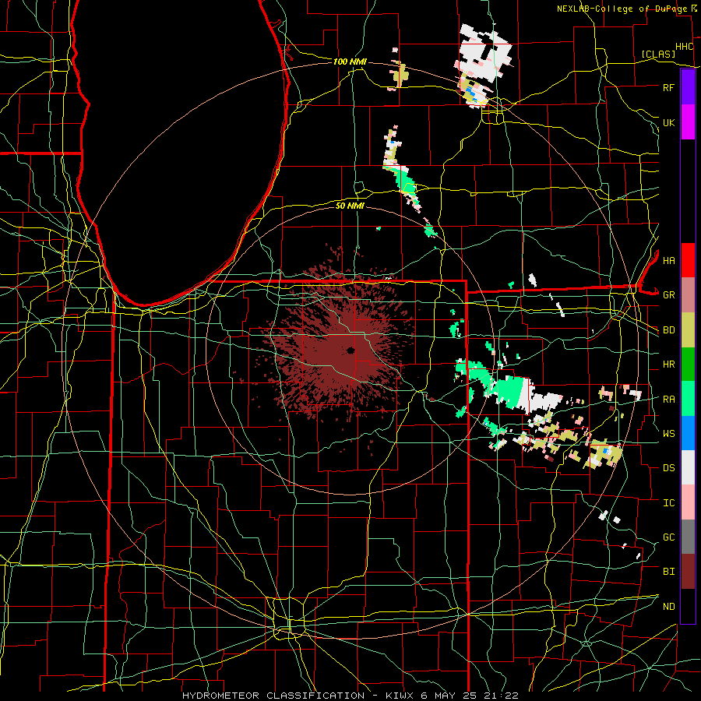Image resolution: width=701 pixels, height=701 pixels.
Task: Click the 100 NMI range ring label
Action: pos(350,62)
